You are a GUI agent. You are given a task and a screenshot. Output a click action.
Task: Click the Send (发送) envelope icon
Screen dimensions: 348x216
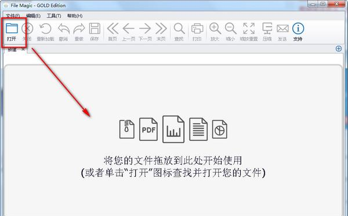tap(282, 28)
